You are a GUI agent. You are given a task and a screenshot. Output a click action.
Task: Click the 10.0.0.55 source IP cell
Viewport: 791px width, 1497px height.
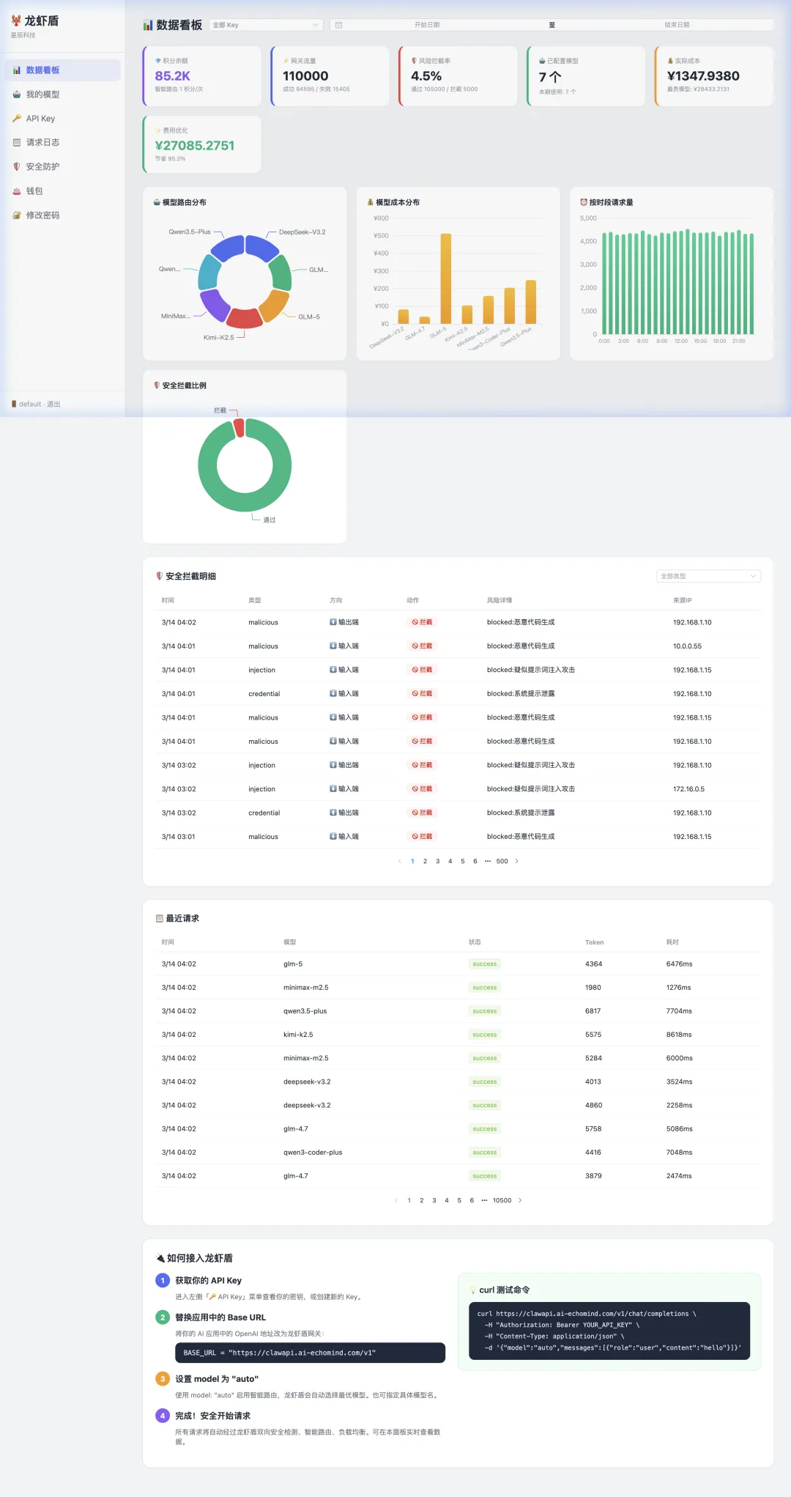687,646
